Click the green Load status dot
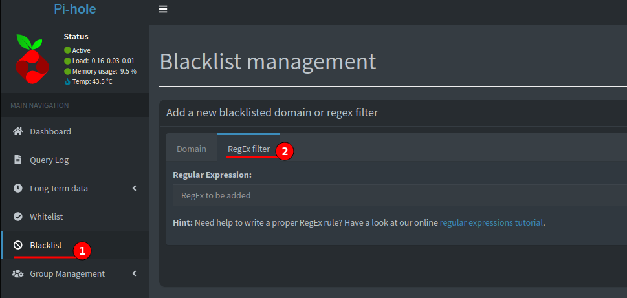 (67, 61)
